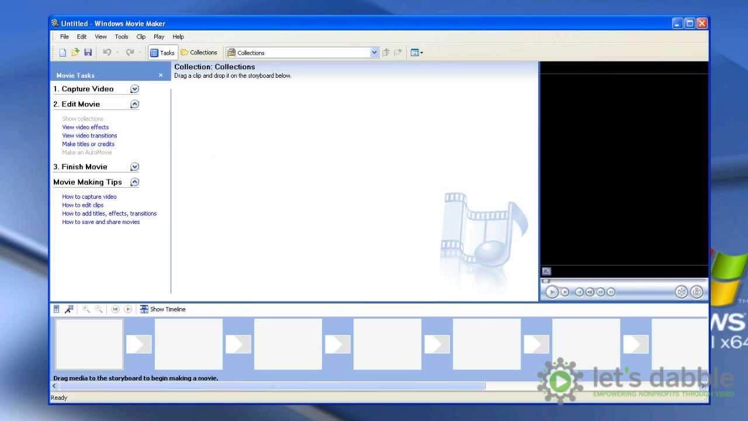Click the preview monitor seek bar
This screenshot has width=748, height=421.
pos(624,281)
